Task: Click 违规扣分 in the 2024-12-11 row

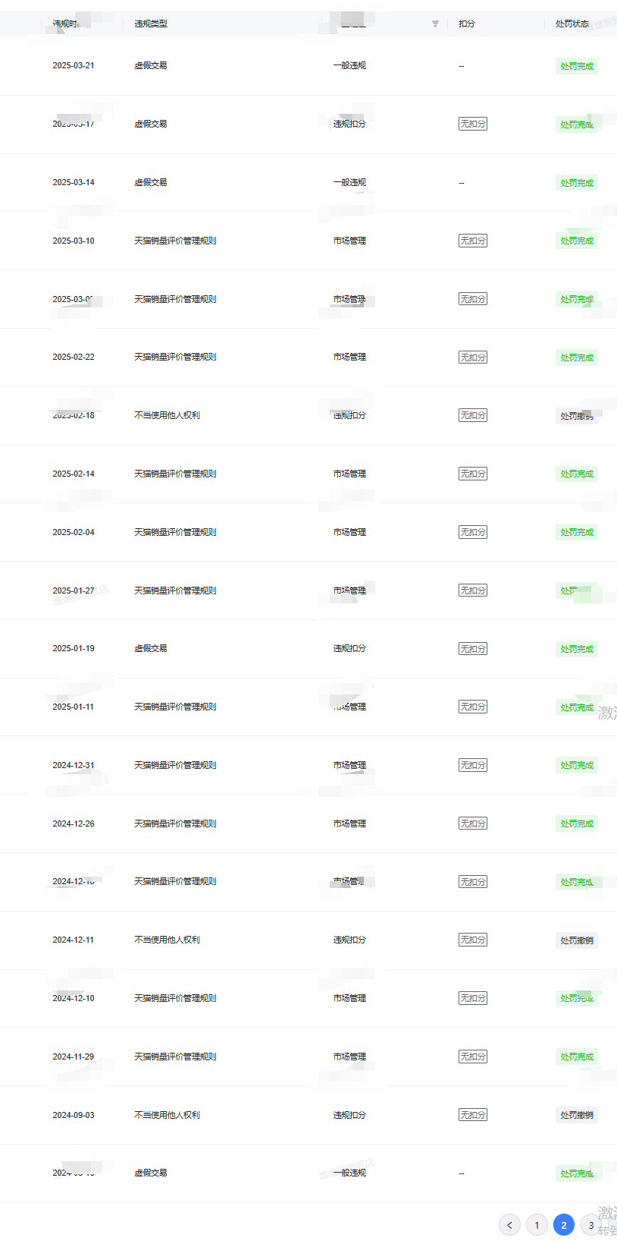Action: 349,940
